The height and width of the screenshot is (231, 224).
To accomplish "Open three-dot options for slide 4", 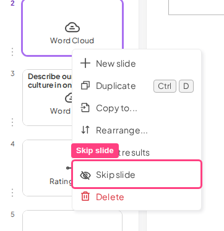I will pos(12,193).
